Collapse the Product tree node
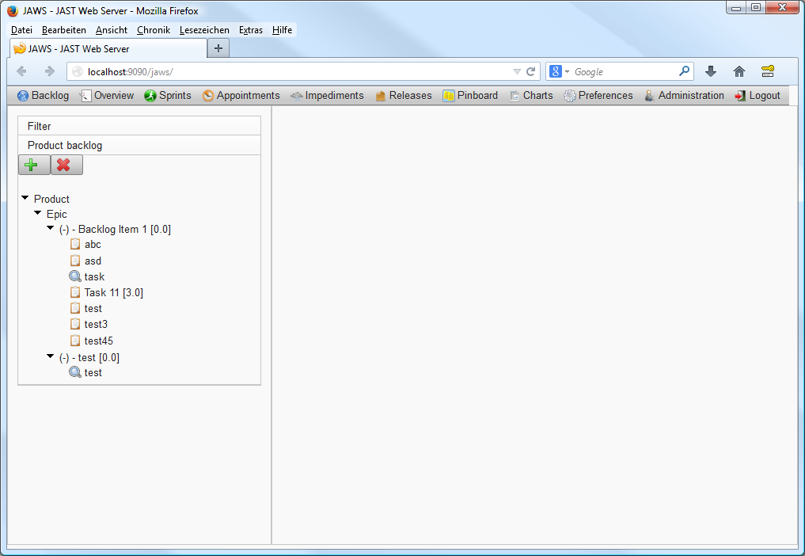Viewport: 805px width, 556px height. pyautogui.click(x=25, y=199)
